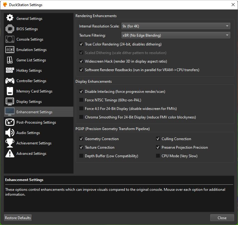Check Chroma Smoothing For 24-Bit Display

[81, 117]
